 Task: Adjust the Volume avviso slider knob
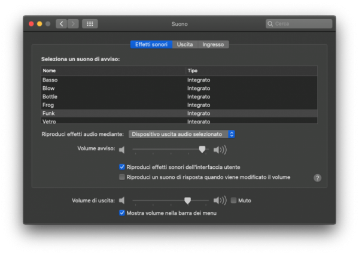202,150
